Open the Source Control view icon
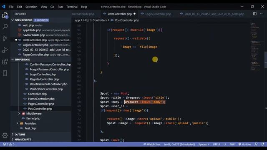The image size is (267, 150). coord(5,38)
